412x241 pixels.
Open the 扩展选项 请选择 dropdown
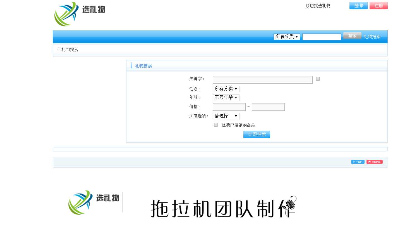[x=226, y=116]
